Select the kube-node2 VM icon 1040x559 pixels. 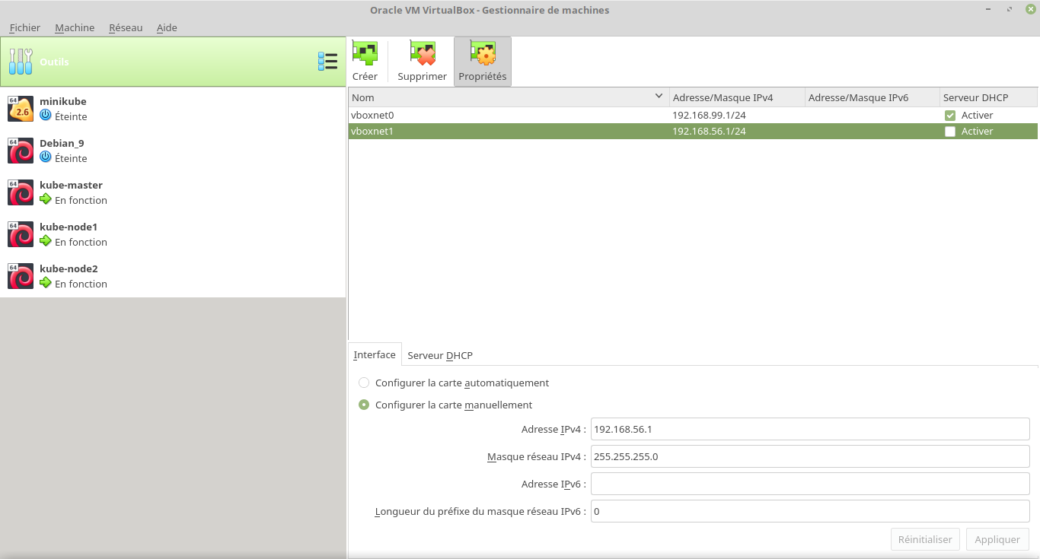[21, 276]
